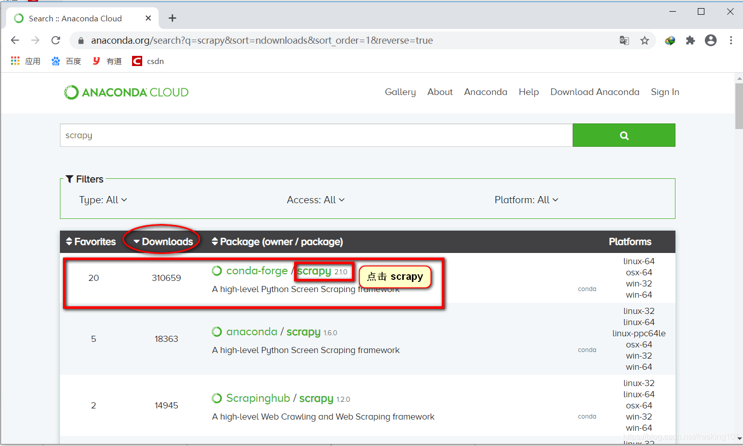Click the browser back arrow
The width and height of the screenshot is (743, 446).
pyautogui.click(x=15, y=40)
